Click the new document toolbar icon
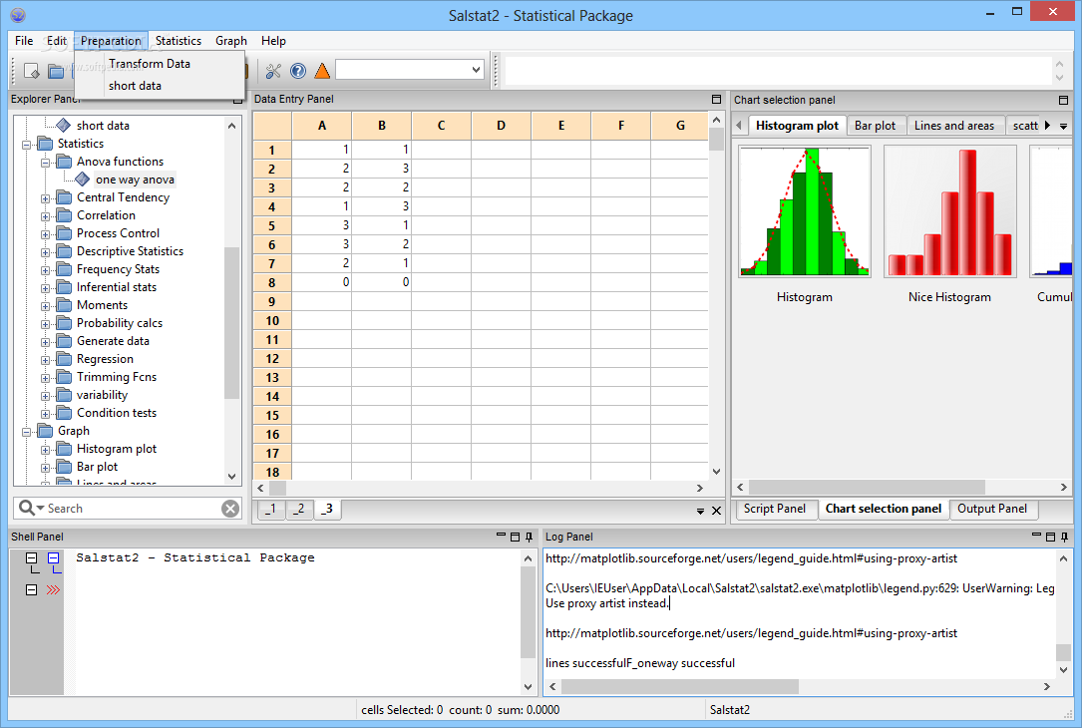 32,71
